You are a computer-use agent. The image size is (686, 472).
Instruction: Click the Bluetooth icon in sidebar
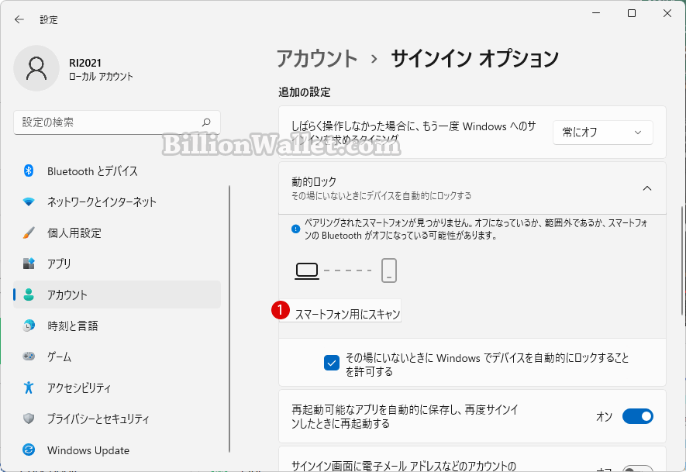29,171
